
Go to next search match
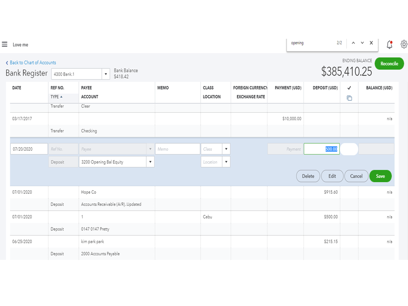[x=362, y=43]
